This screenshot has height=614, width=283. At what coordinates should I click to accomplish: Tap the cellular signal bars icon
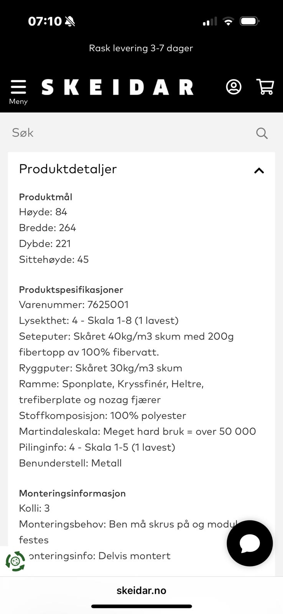(x=210, y=21)
